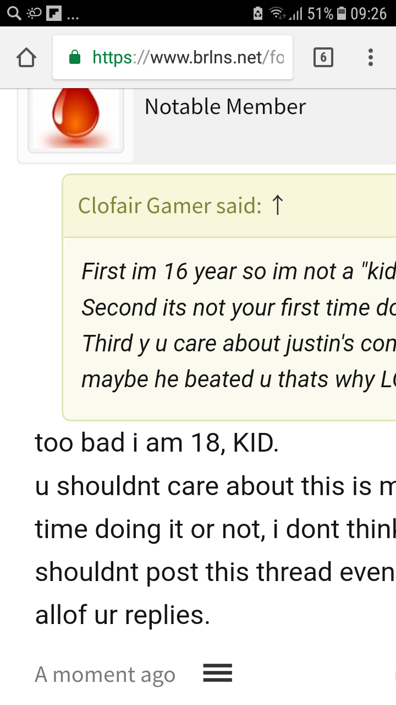The height and width of the screenshot is (705, 396).
Task: Tap the 'A moment ago' timestamp link
Action: 105,674
